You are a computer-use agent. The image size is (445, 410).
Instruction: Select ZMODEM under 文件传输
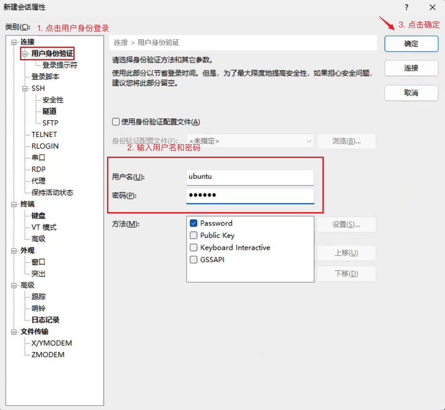(x=48, y=355)
